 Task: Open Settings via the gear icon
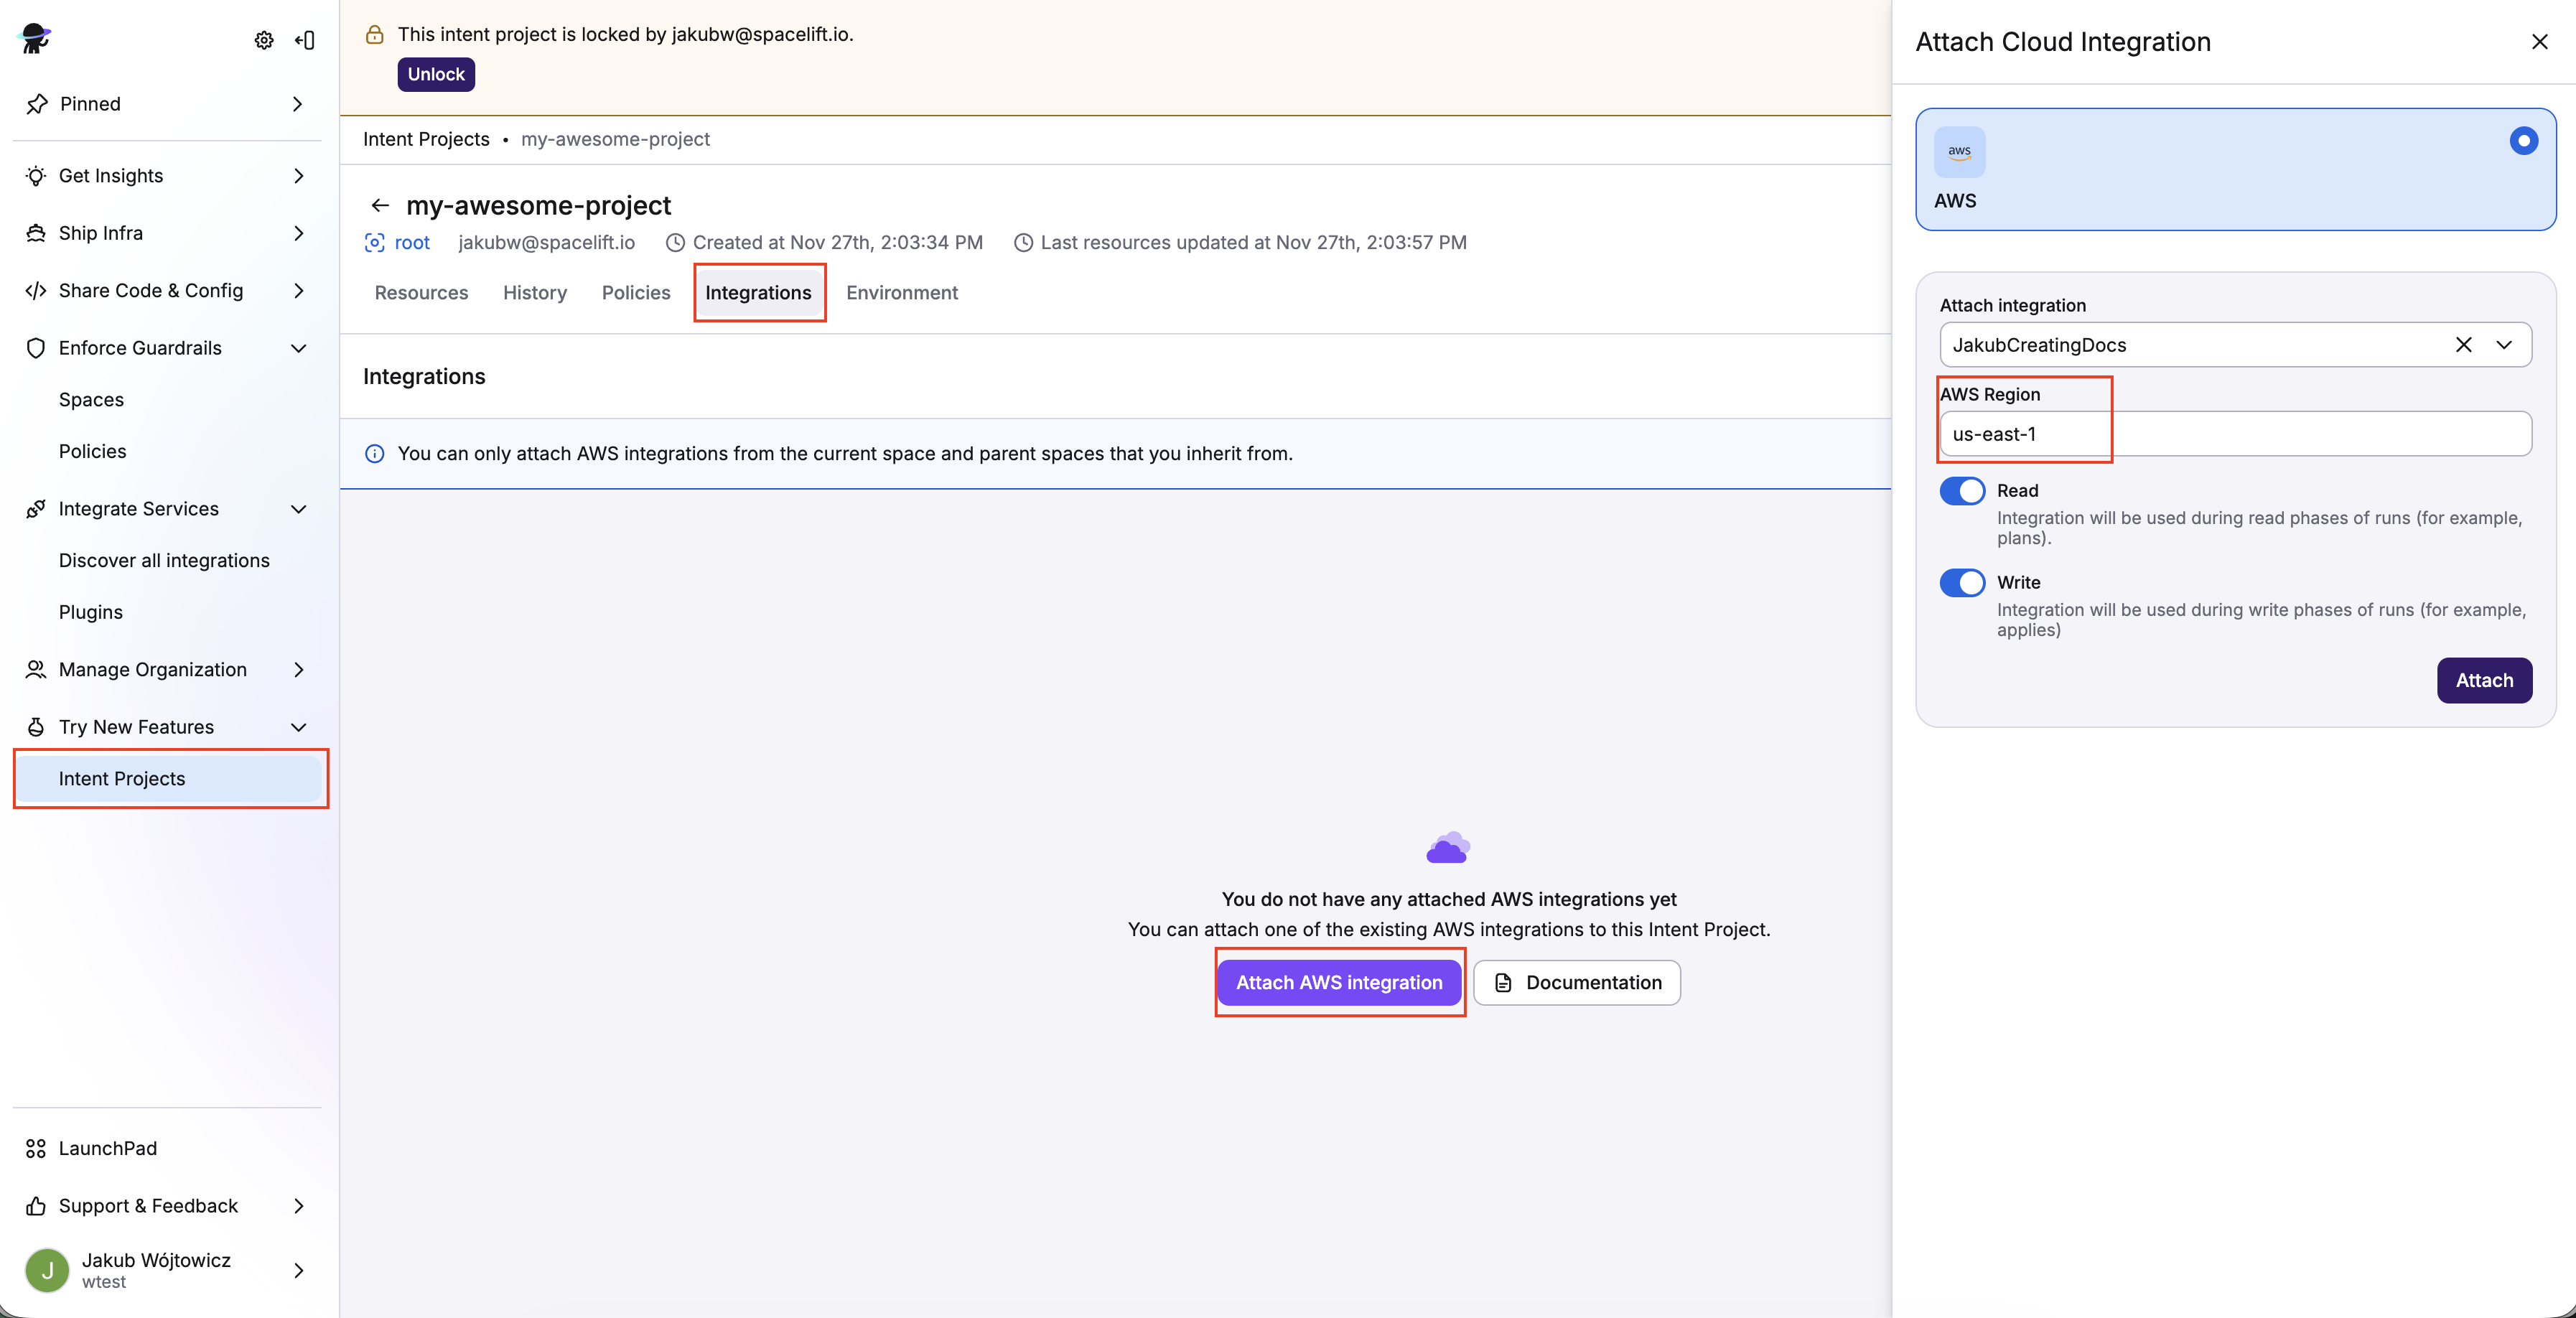click(x=263, y=40)
